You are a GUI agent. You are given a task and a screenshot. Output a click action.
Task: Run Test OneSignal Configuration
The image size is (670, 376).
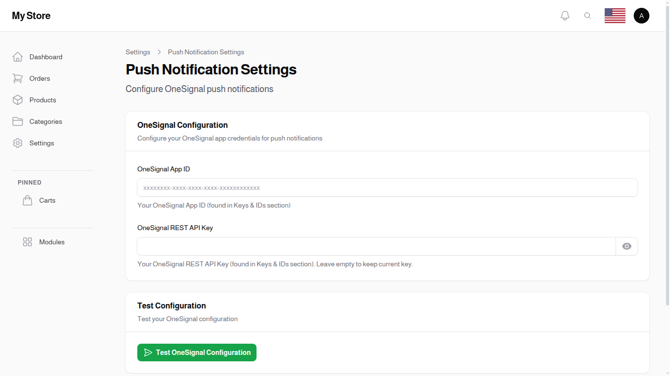[197, 352]
